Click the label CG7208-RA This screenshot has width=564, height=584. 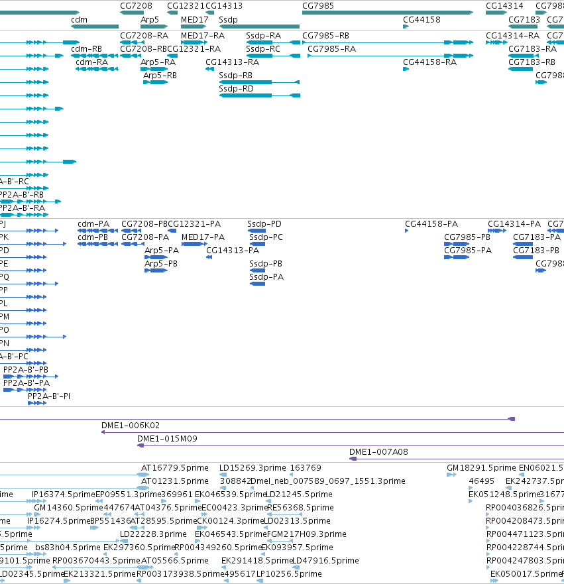(x=144, y=36)
